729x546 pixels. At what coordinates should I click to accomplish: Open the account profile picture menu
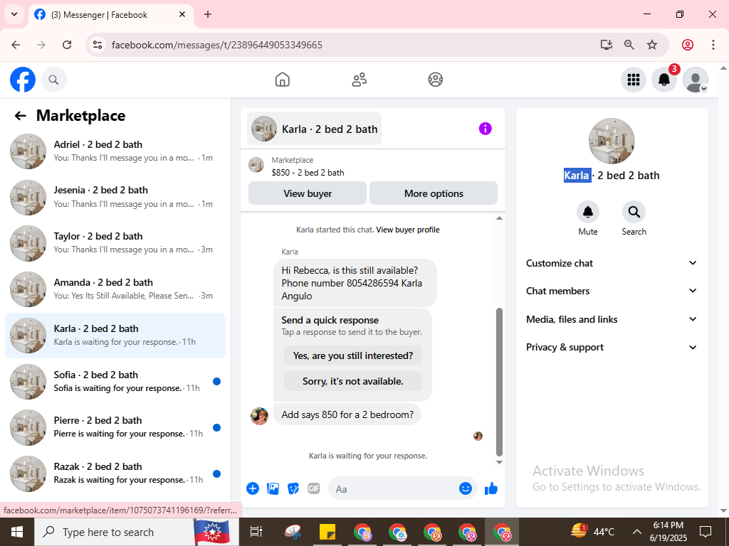tap(695, 80)
